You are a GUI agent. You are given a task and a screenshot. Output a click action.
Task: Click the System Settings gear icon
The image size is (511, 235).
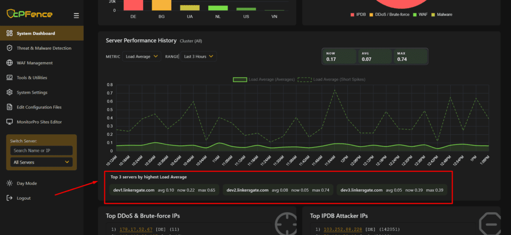[9, 93]
